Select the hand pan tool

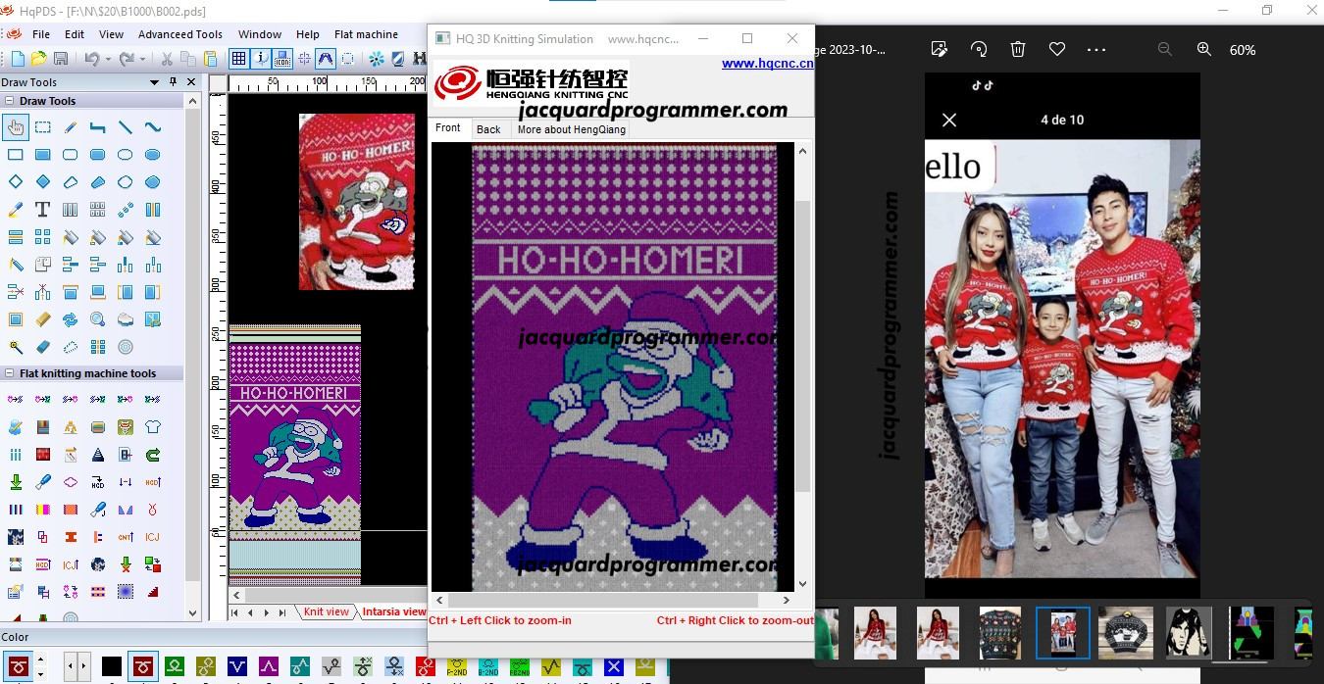tap(16, 127)
